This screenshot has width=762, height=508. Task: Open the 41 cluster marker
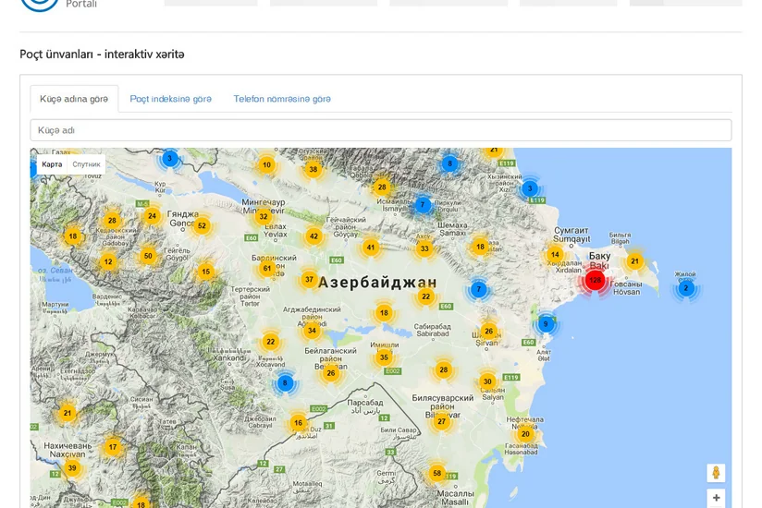click(x=371, y=248)
